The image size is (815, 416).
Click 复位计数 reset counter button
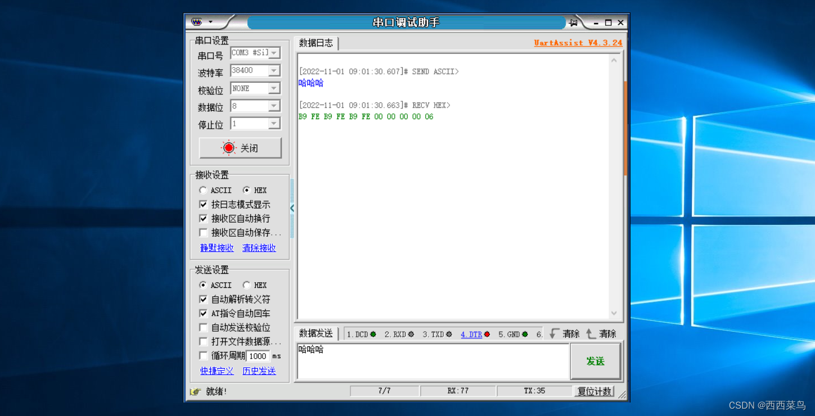tap(595, 391)
